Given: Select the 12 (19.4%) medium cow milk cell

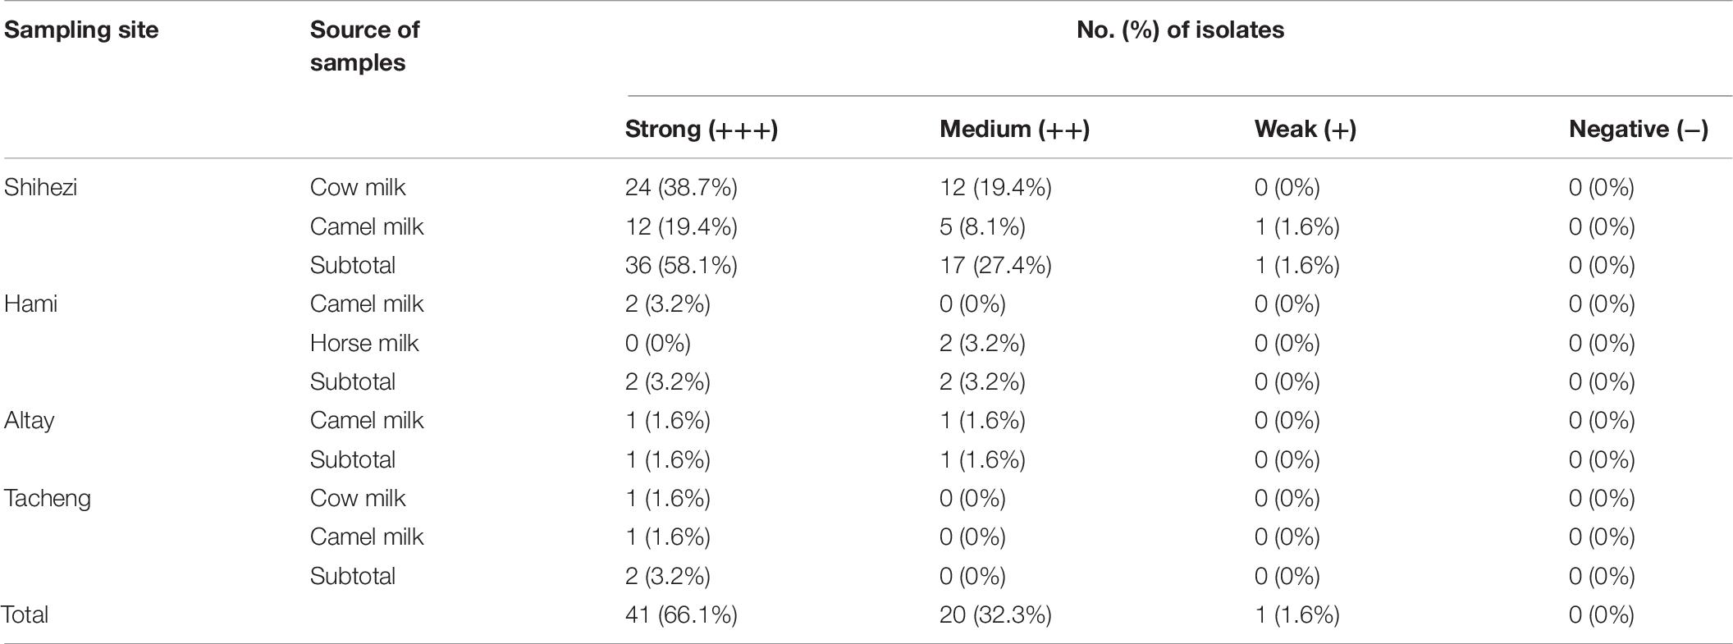Looking at the screenshot, I should [995, 188].
